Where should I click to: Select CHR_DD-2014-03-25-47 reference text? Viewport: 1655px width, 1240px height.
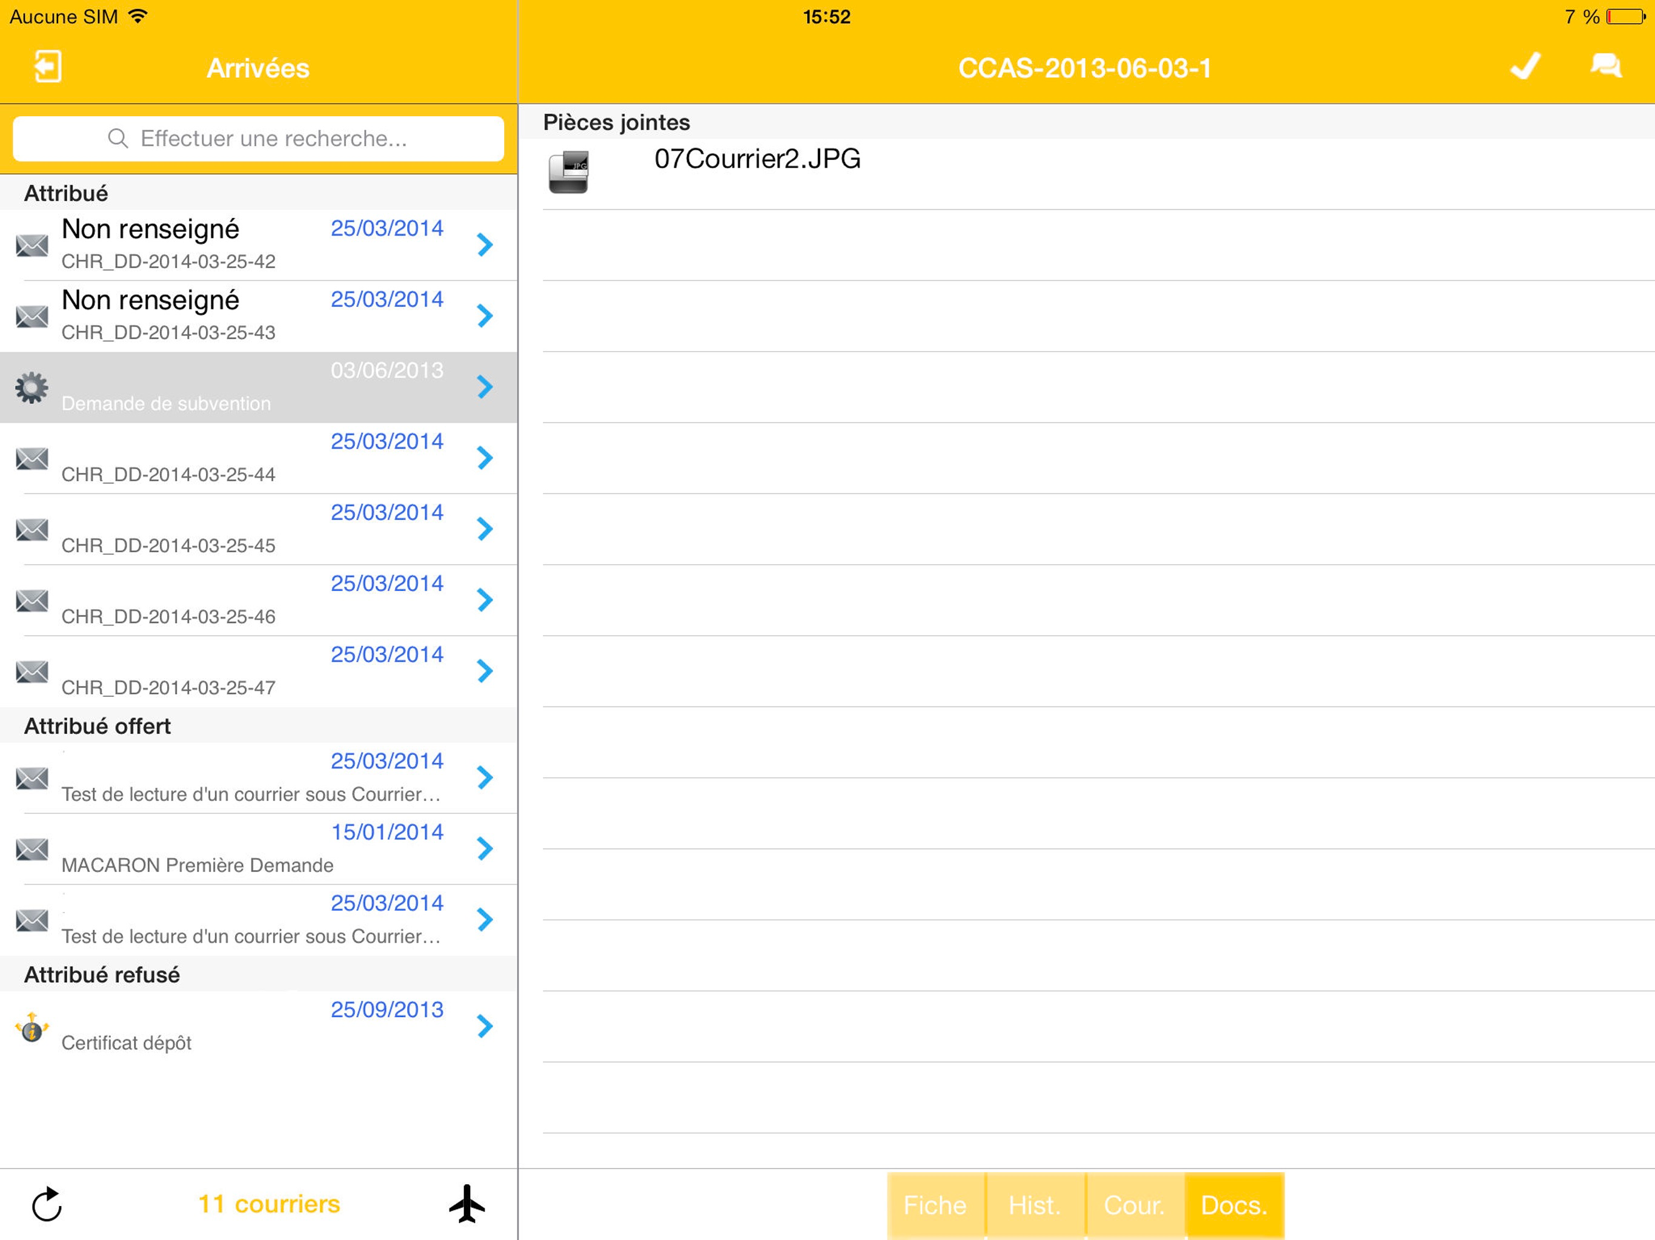click(168, 688)
